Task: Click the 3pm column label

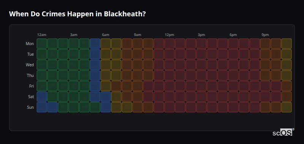Action: click(201, 35)
